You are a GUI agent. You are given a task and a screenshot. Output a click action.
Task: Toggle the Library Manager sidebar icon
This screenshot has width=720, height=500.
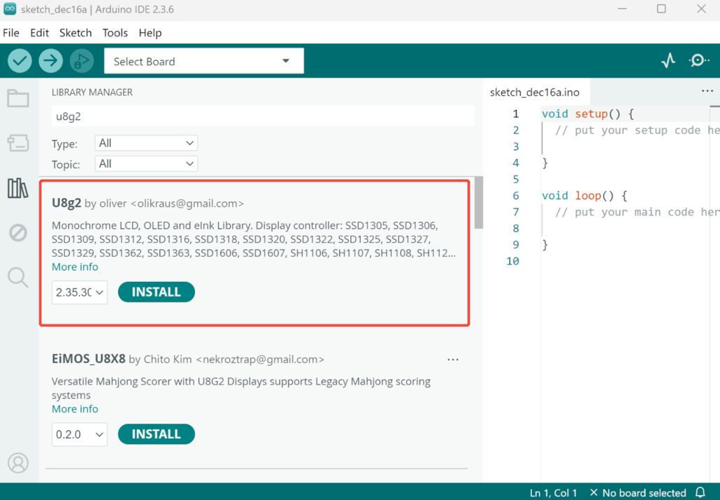point(18,188)
